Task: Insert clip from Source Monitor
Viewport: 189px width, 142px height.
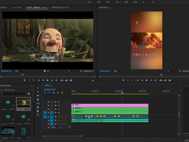Action: click(x=62, y=80)
